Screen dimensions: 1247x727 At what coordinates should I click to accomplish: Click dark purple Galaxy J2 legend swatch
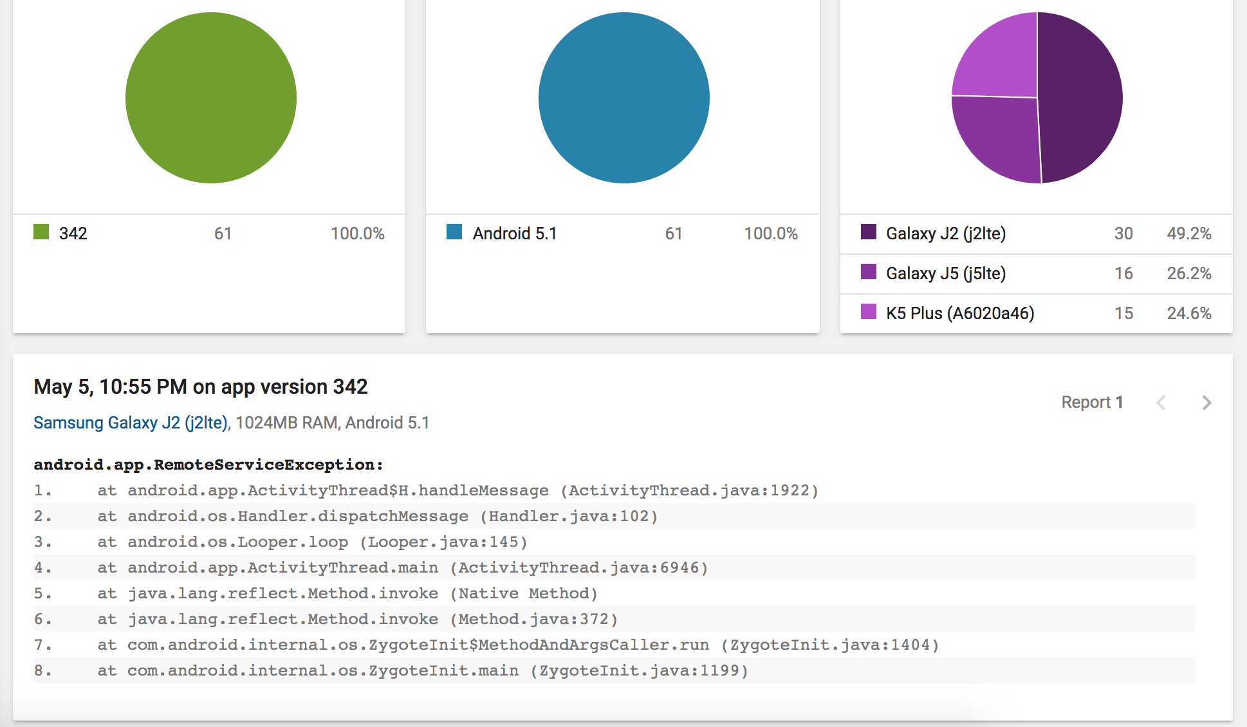point(869,232)
